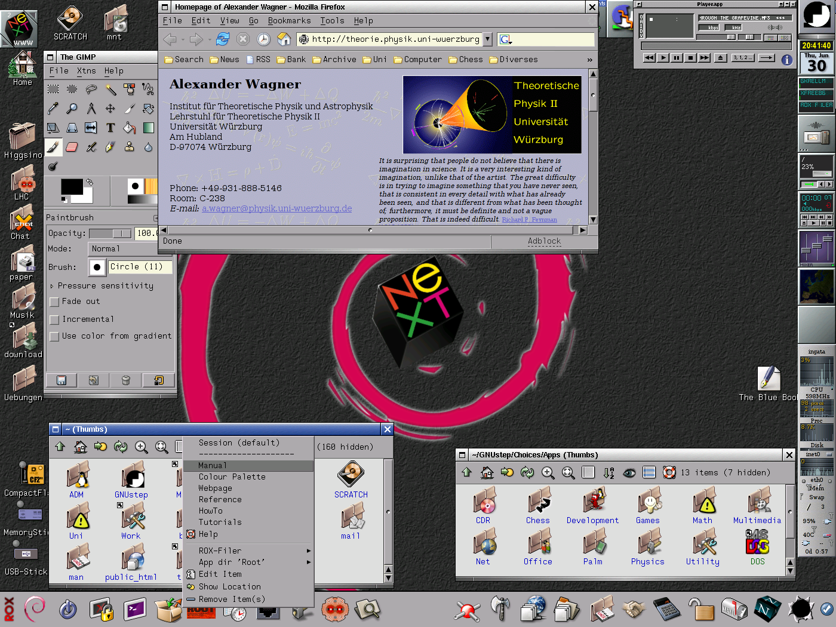The image size is (836, 627).
Task: Select the Rotate tool in GIMP
Action: (x=149, y=109)
